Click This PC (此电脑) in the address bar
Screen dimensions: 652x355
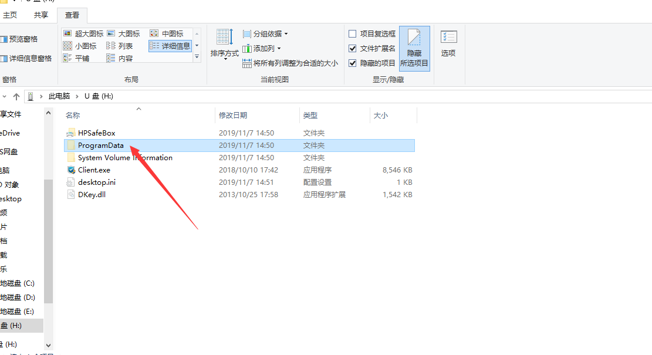[59, 96]
